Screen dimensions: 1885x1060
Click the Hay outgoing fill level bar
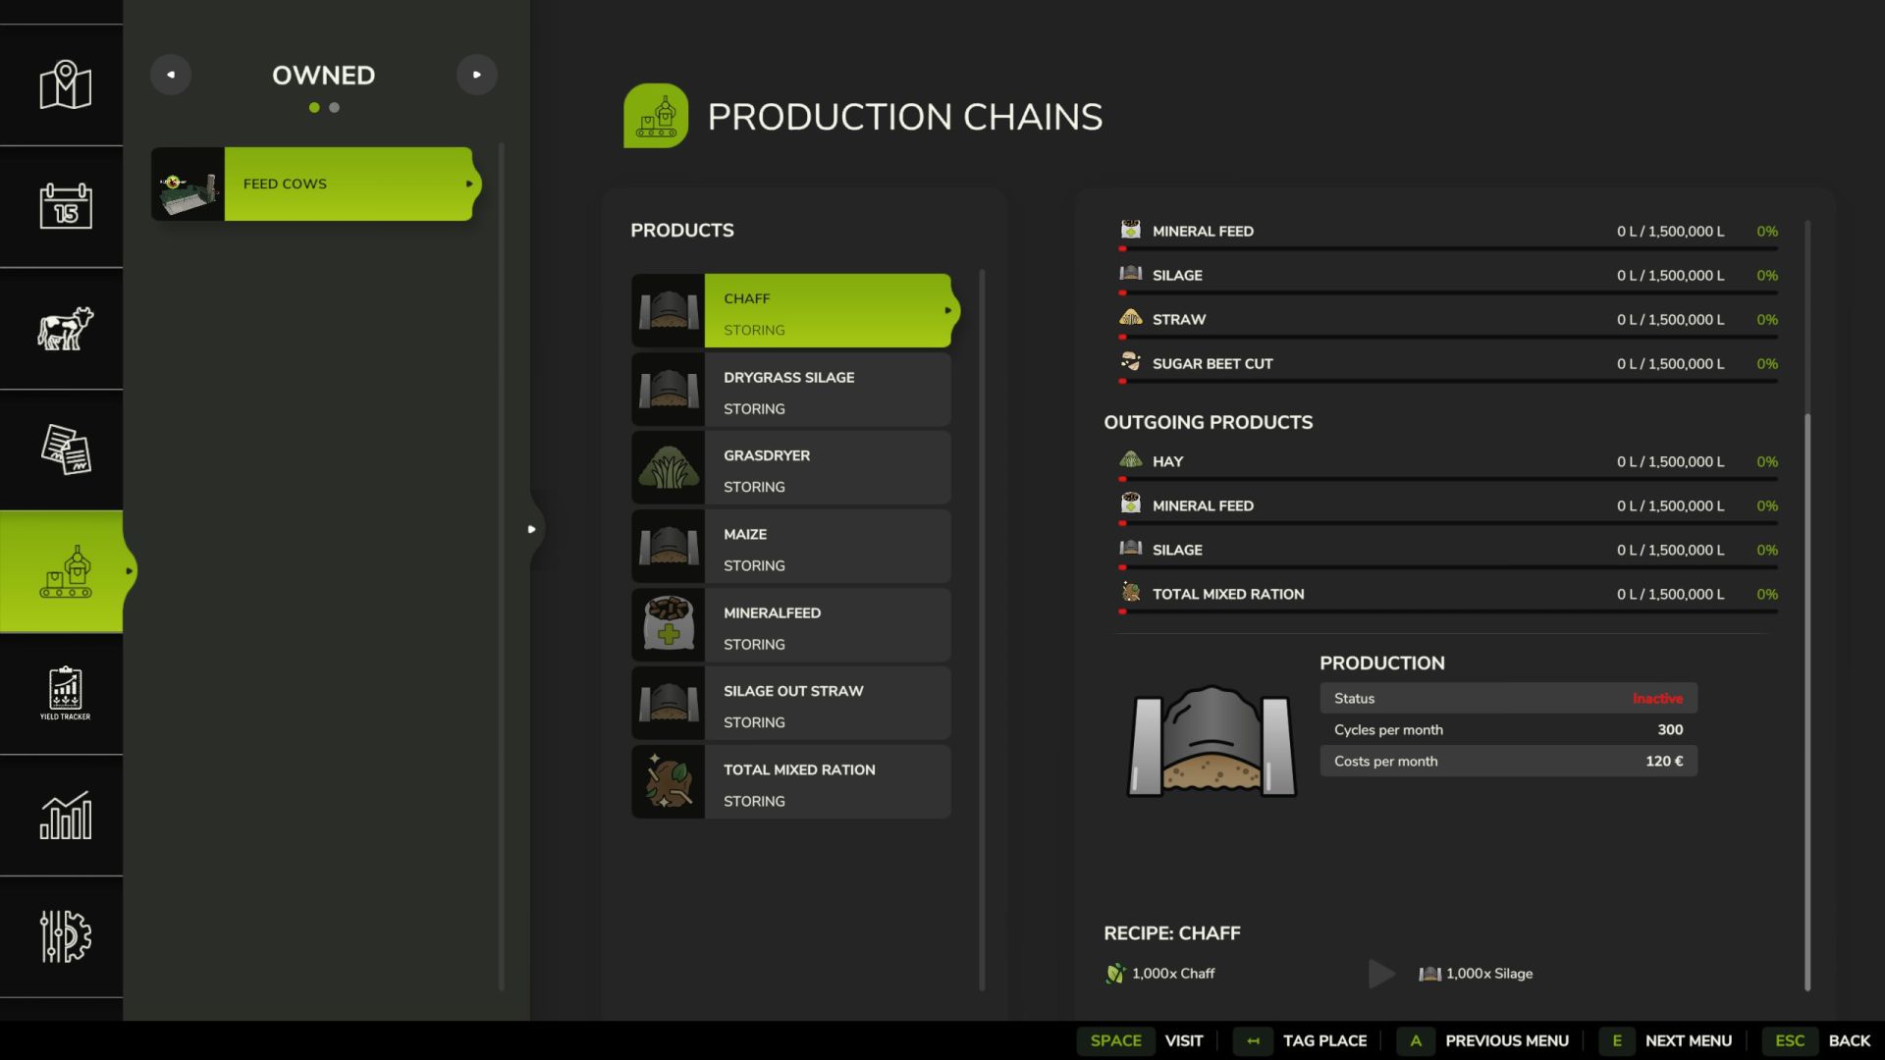click(1449, 479)
